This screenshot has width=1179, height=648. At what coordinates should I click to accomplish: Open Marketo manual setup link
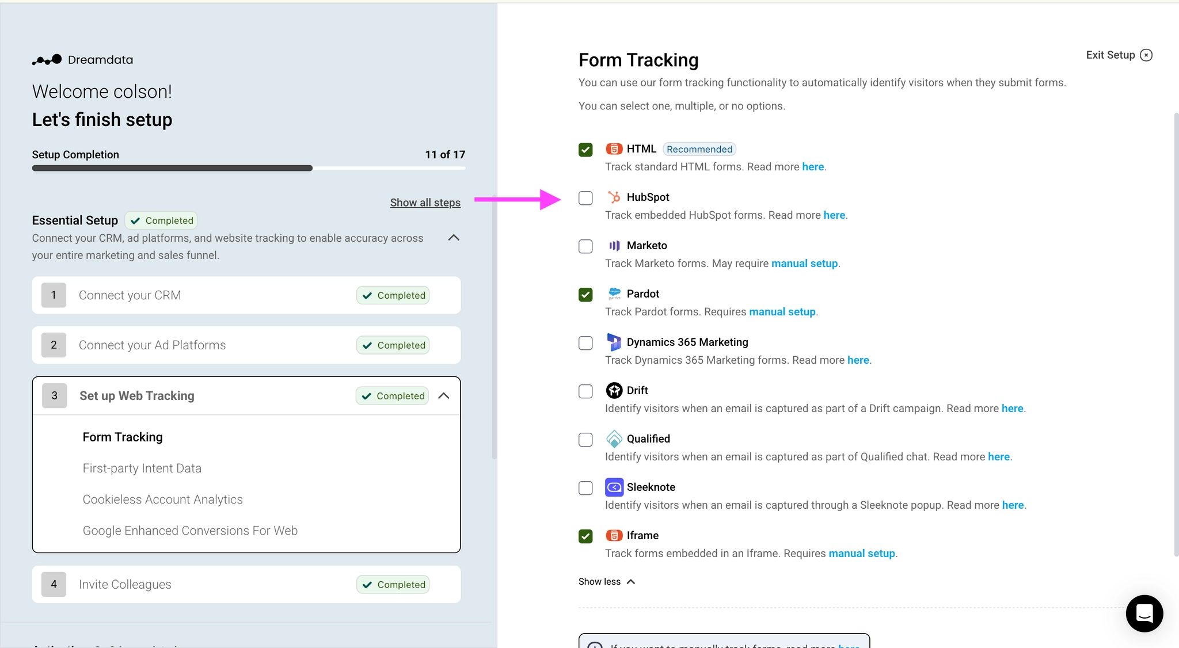pyautogui.click(x=804, y=264)
